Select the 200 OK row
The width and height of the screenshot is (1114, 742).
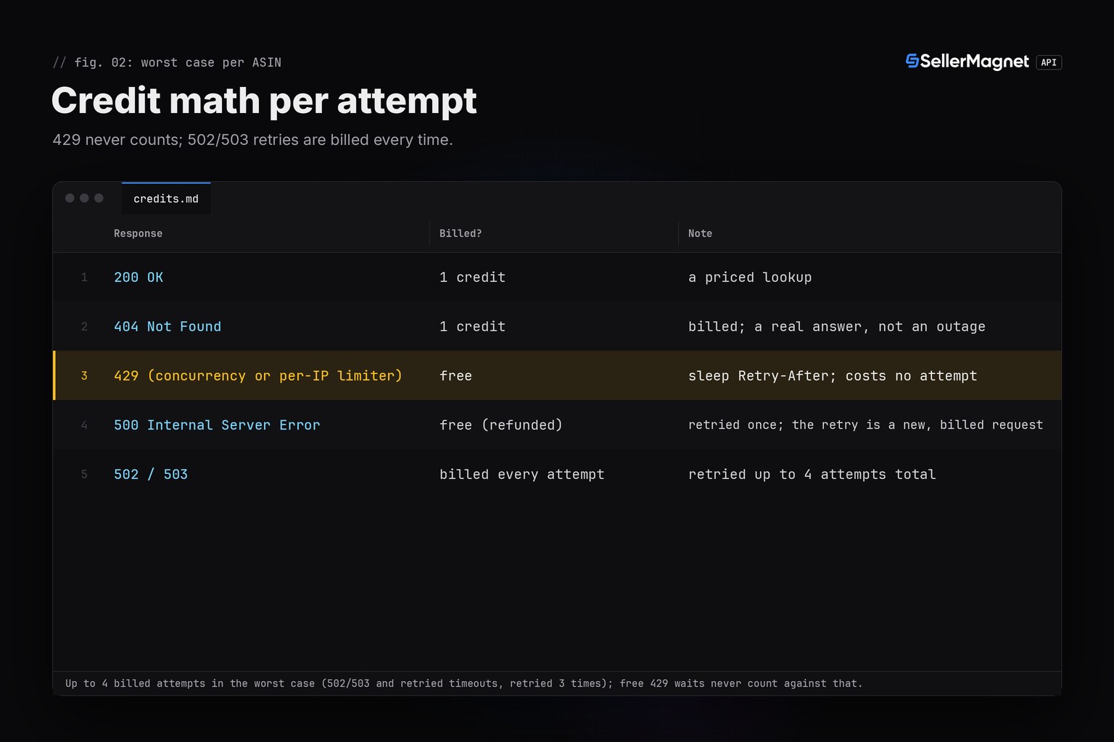[x=557, y=278]
